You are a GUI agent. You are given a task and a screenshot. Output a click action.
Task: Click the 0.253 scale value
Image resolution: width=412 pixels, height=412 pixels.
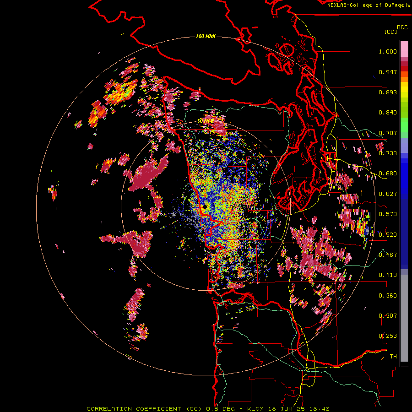[388, 336]
